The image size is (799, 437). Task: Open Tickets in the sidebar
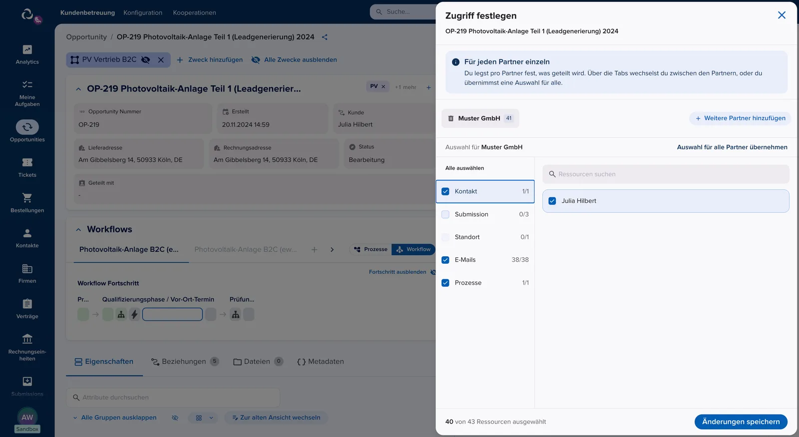[27, 168]
